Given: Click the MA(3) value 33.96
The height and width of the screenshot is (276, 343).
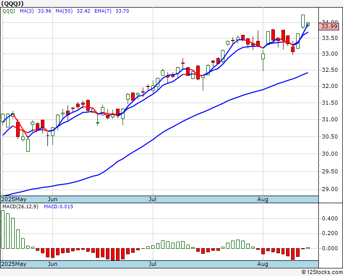Looking at the screenshot, I should [44, 11].
